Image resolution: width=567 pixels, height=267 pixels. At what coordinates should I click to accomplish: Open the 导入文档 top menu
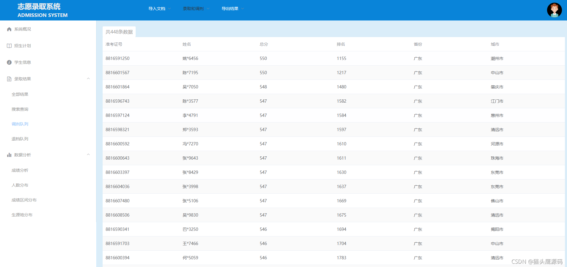(157, 9)
